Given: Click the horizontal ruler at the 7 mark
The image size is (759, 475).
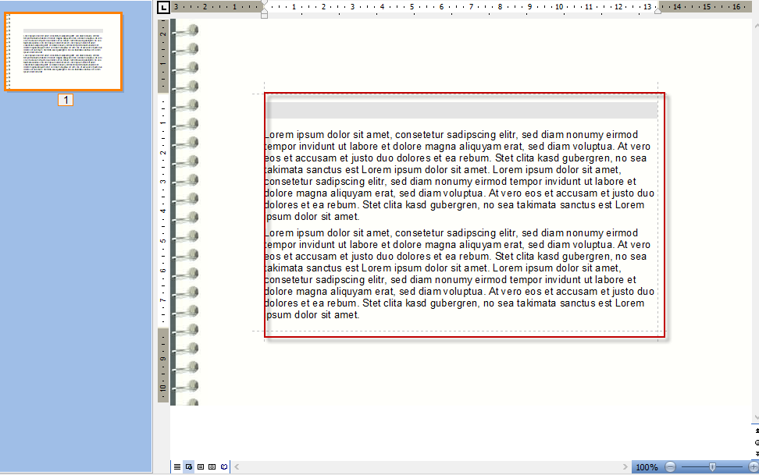Looking at the screenshot, I should (x=471, y=7).
